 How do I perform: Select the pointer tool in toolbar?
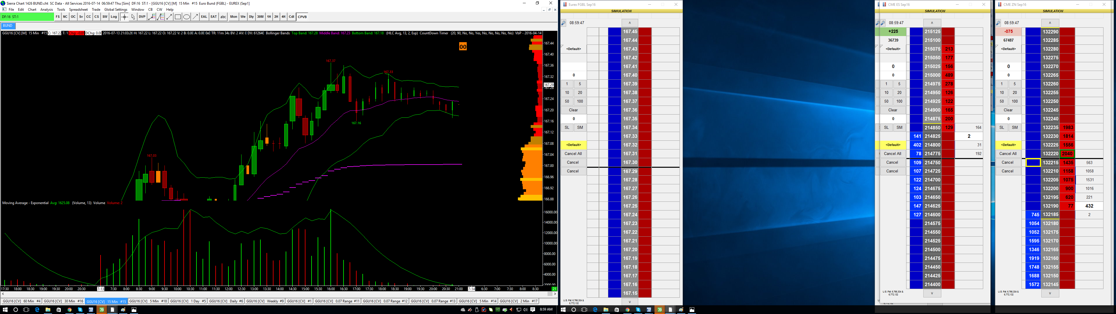click(x=133, y=17)
